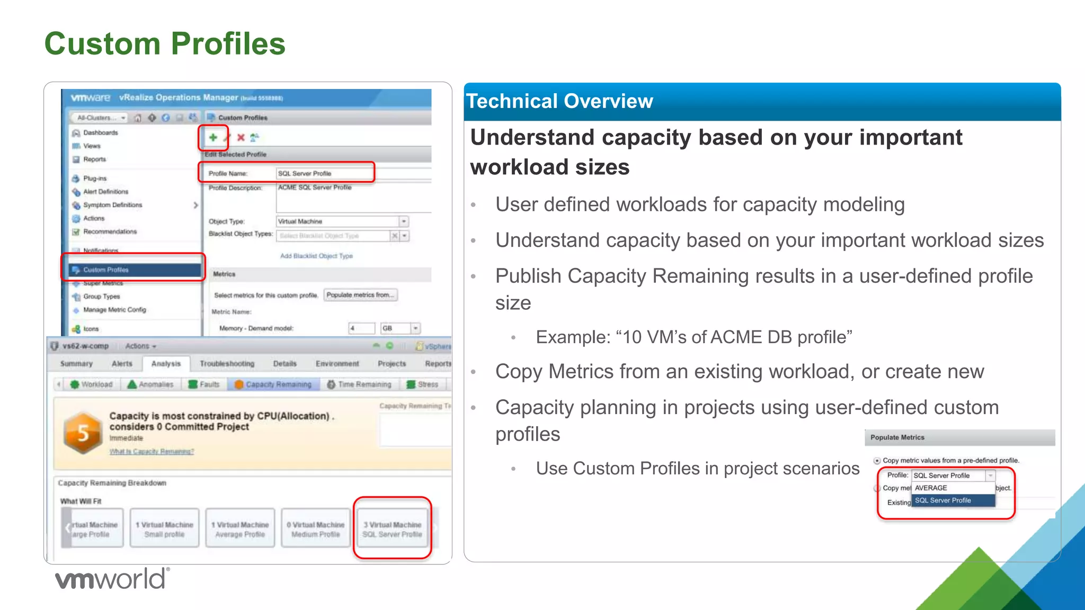This screenshot has width=1085, height=610.
Task: Select Group Types in the sidebar
Action: coord(96,297)
